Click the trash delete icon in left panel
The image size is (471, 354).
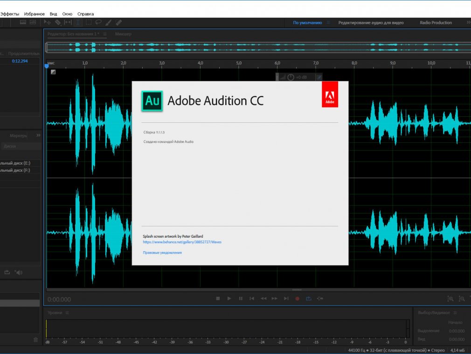35,340
